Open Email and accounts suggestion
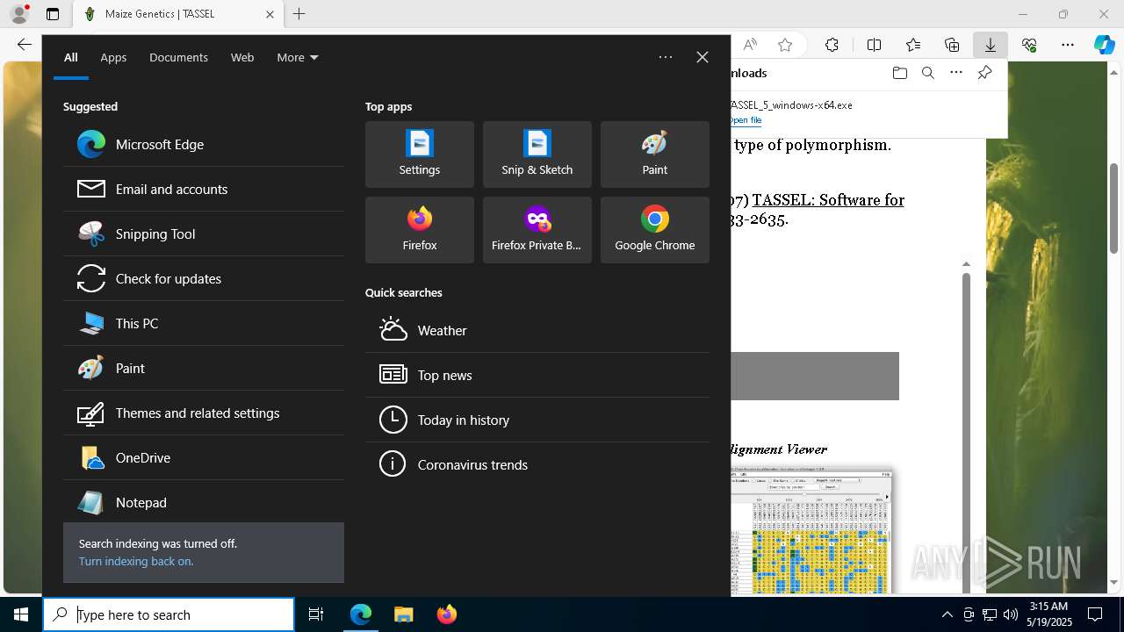 204,189
